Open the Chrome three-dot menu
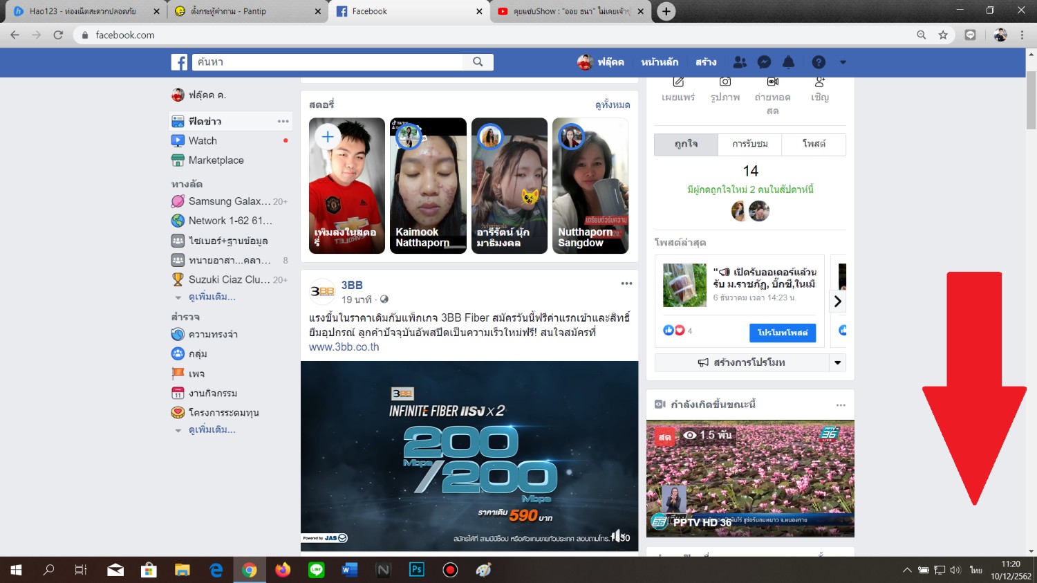 coord(1022,35)
